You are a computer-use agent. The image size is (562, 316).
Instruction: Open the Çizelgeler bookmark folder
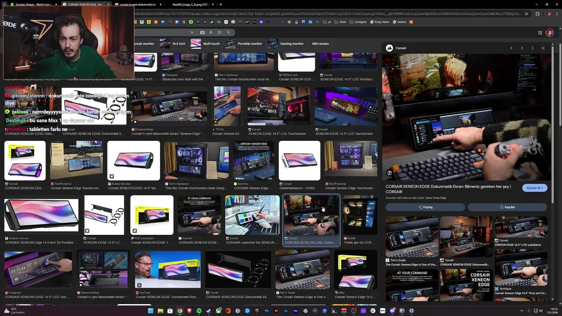click(x=358, y=22)
